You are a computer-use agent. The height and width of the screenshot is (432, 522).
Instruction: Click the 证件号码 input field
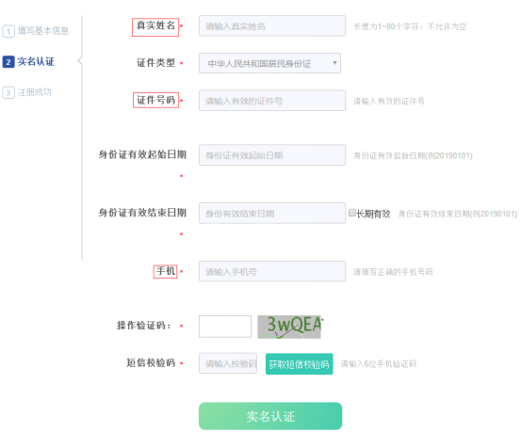click(272, 100)
